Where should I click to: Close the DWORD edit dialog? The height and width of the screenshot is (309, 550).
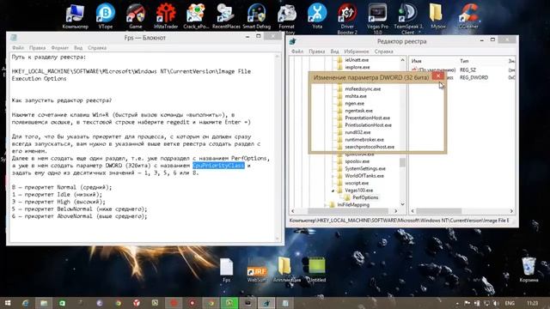438,76
